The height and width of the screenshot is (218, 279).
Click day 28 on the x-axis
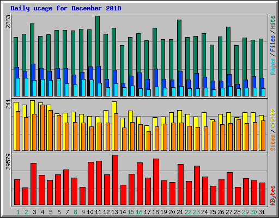tap(237, 212)
